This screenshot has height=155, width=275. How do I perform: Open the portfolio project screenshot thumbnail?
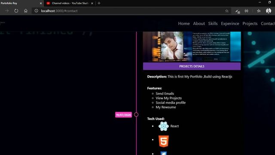[x=192, y=46]
